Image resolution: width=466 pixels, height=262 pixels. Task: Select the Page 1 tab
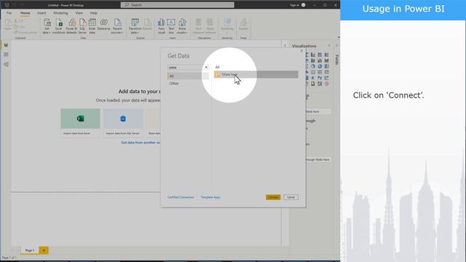29,250
